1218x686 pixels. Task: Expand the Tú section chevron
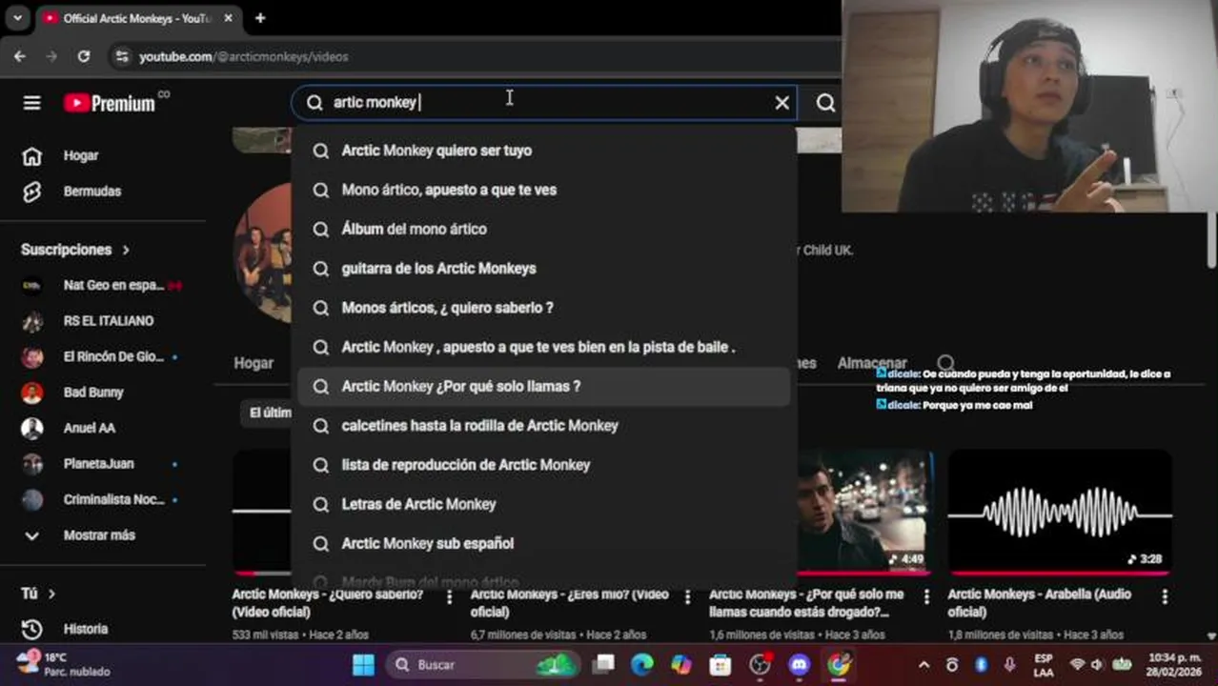pyautogui.click(x=51, y=594)
